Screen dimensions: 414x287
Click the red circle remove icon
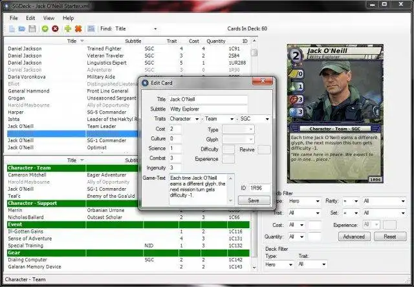coord(55,28)
